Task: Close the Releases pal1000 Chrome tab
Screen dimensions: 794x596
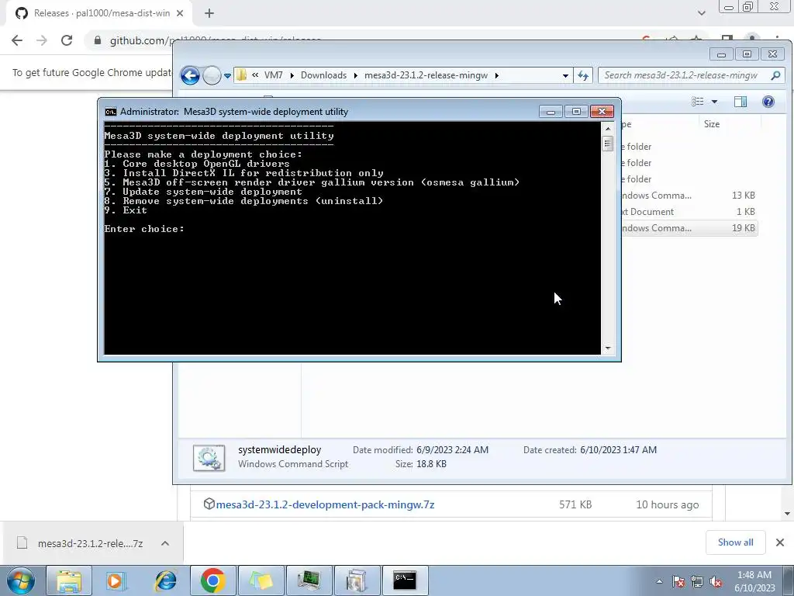Action: click(x=180, y=13)
